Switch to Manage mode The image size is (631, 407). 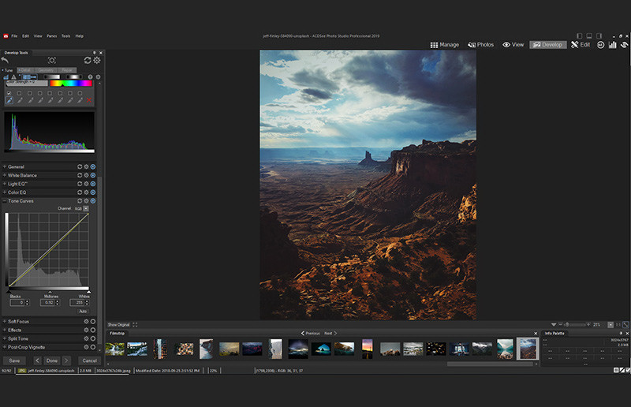pos(445,45)
